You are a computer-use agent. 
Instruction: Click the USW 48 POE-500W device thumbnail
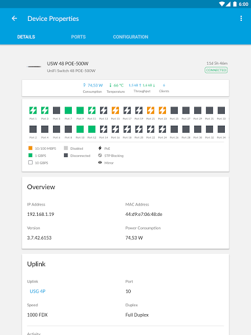coord(34,67)
